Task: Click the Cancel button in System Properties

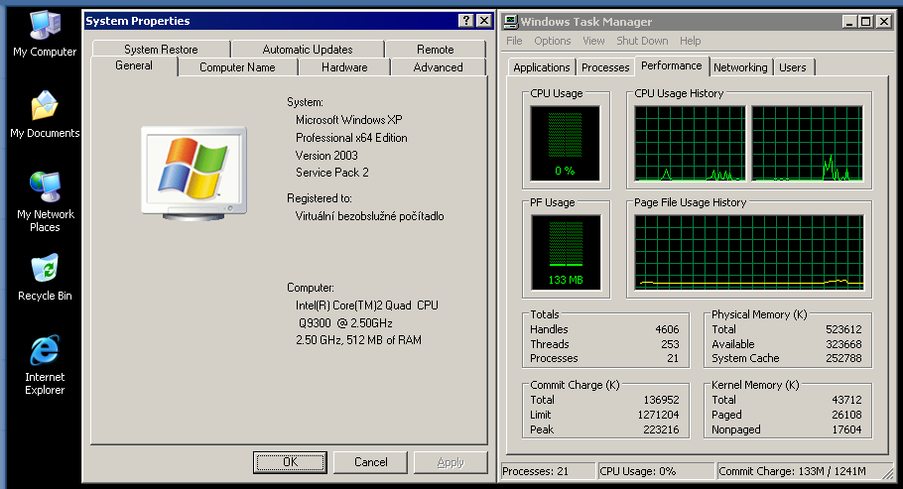Action: click(x=370, y=462)
